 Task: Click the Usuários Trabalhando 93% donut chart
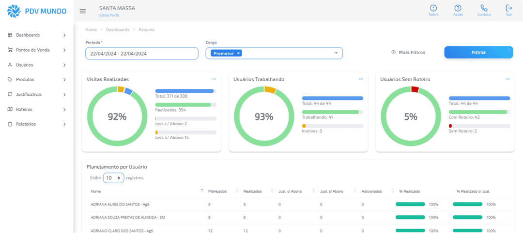tap(264, 116)
